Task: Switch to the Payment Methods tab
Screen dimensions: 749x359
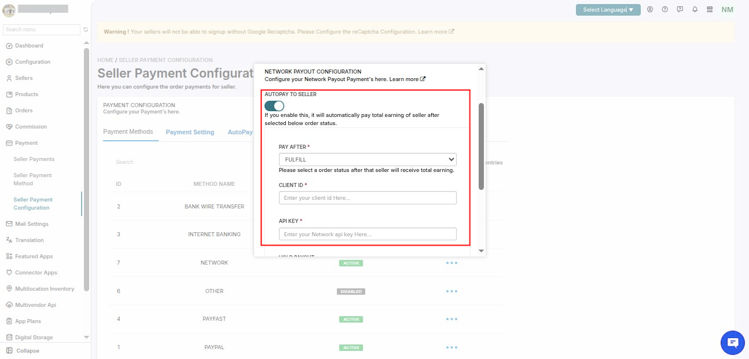Action: [128, 132]
